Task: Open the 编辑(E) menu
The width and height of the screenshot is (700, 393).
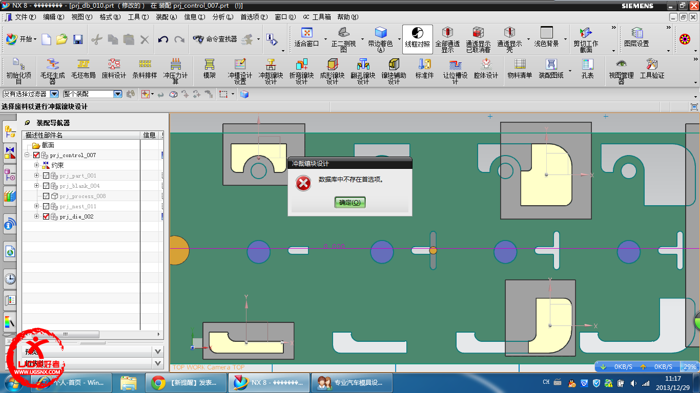Action: (54, 17)
